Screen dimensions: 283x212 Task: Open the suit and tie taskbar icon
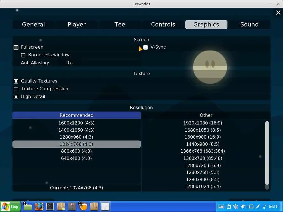pos(72,206)
